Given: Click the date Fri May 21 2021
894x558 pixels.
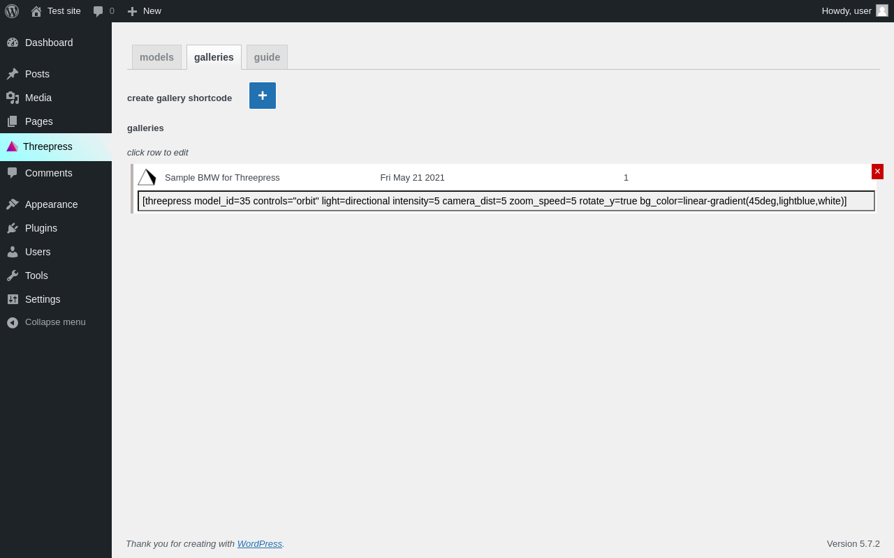Looking at the screenshot, I should coord(413,178).
